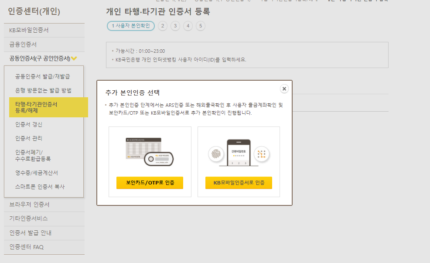The image size is (430, 263).
Task: Click the pattern lock icon in mobile certificate card
Action: point(262,154)
